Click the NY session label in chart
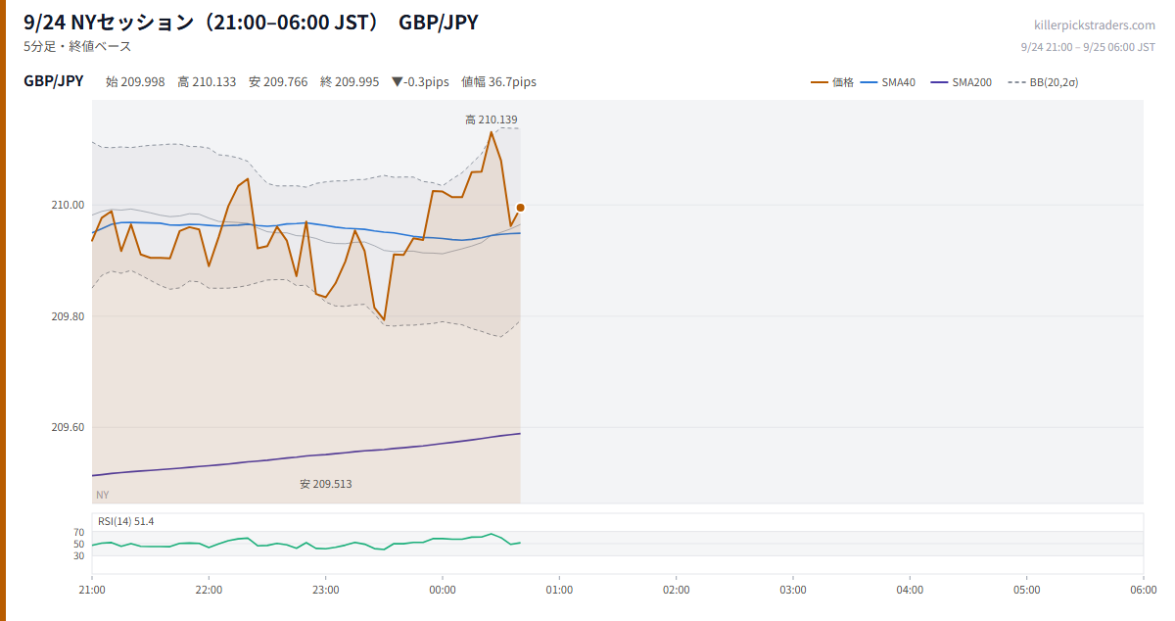 [x=103, y=495]
